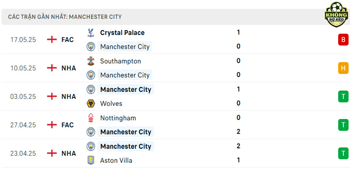Click FAC competition label on 27.04.25 row

coord(68,125)
